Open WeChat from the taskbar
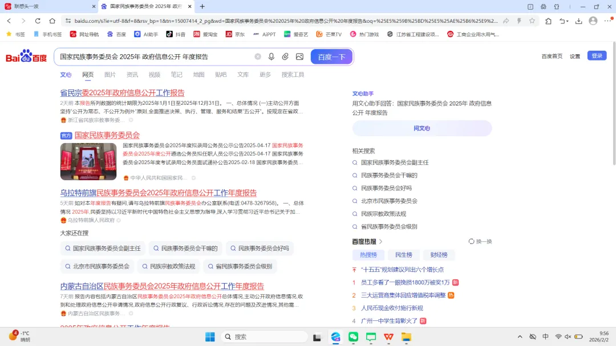 (x=353, y=336)
